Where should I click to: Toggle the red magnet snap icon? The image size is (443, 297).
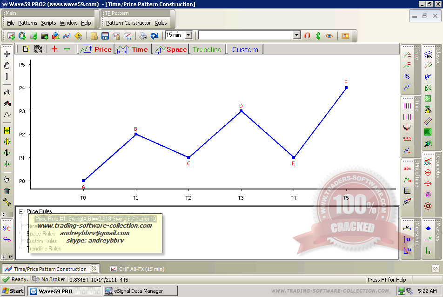coord(307,35)
